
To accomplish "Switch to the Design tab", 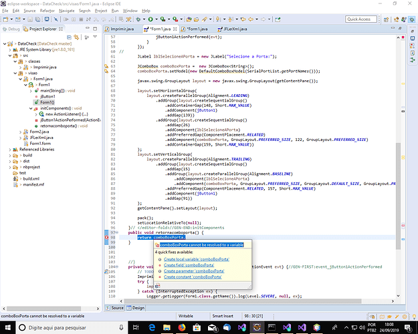I will pos(135,308).
